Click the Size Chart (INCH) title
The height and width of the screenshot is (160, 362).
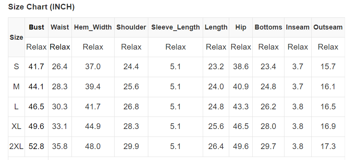tap(41, 7)
